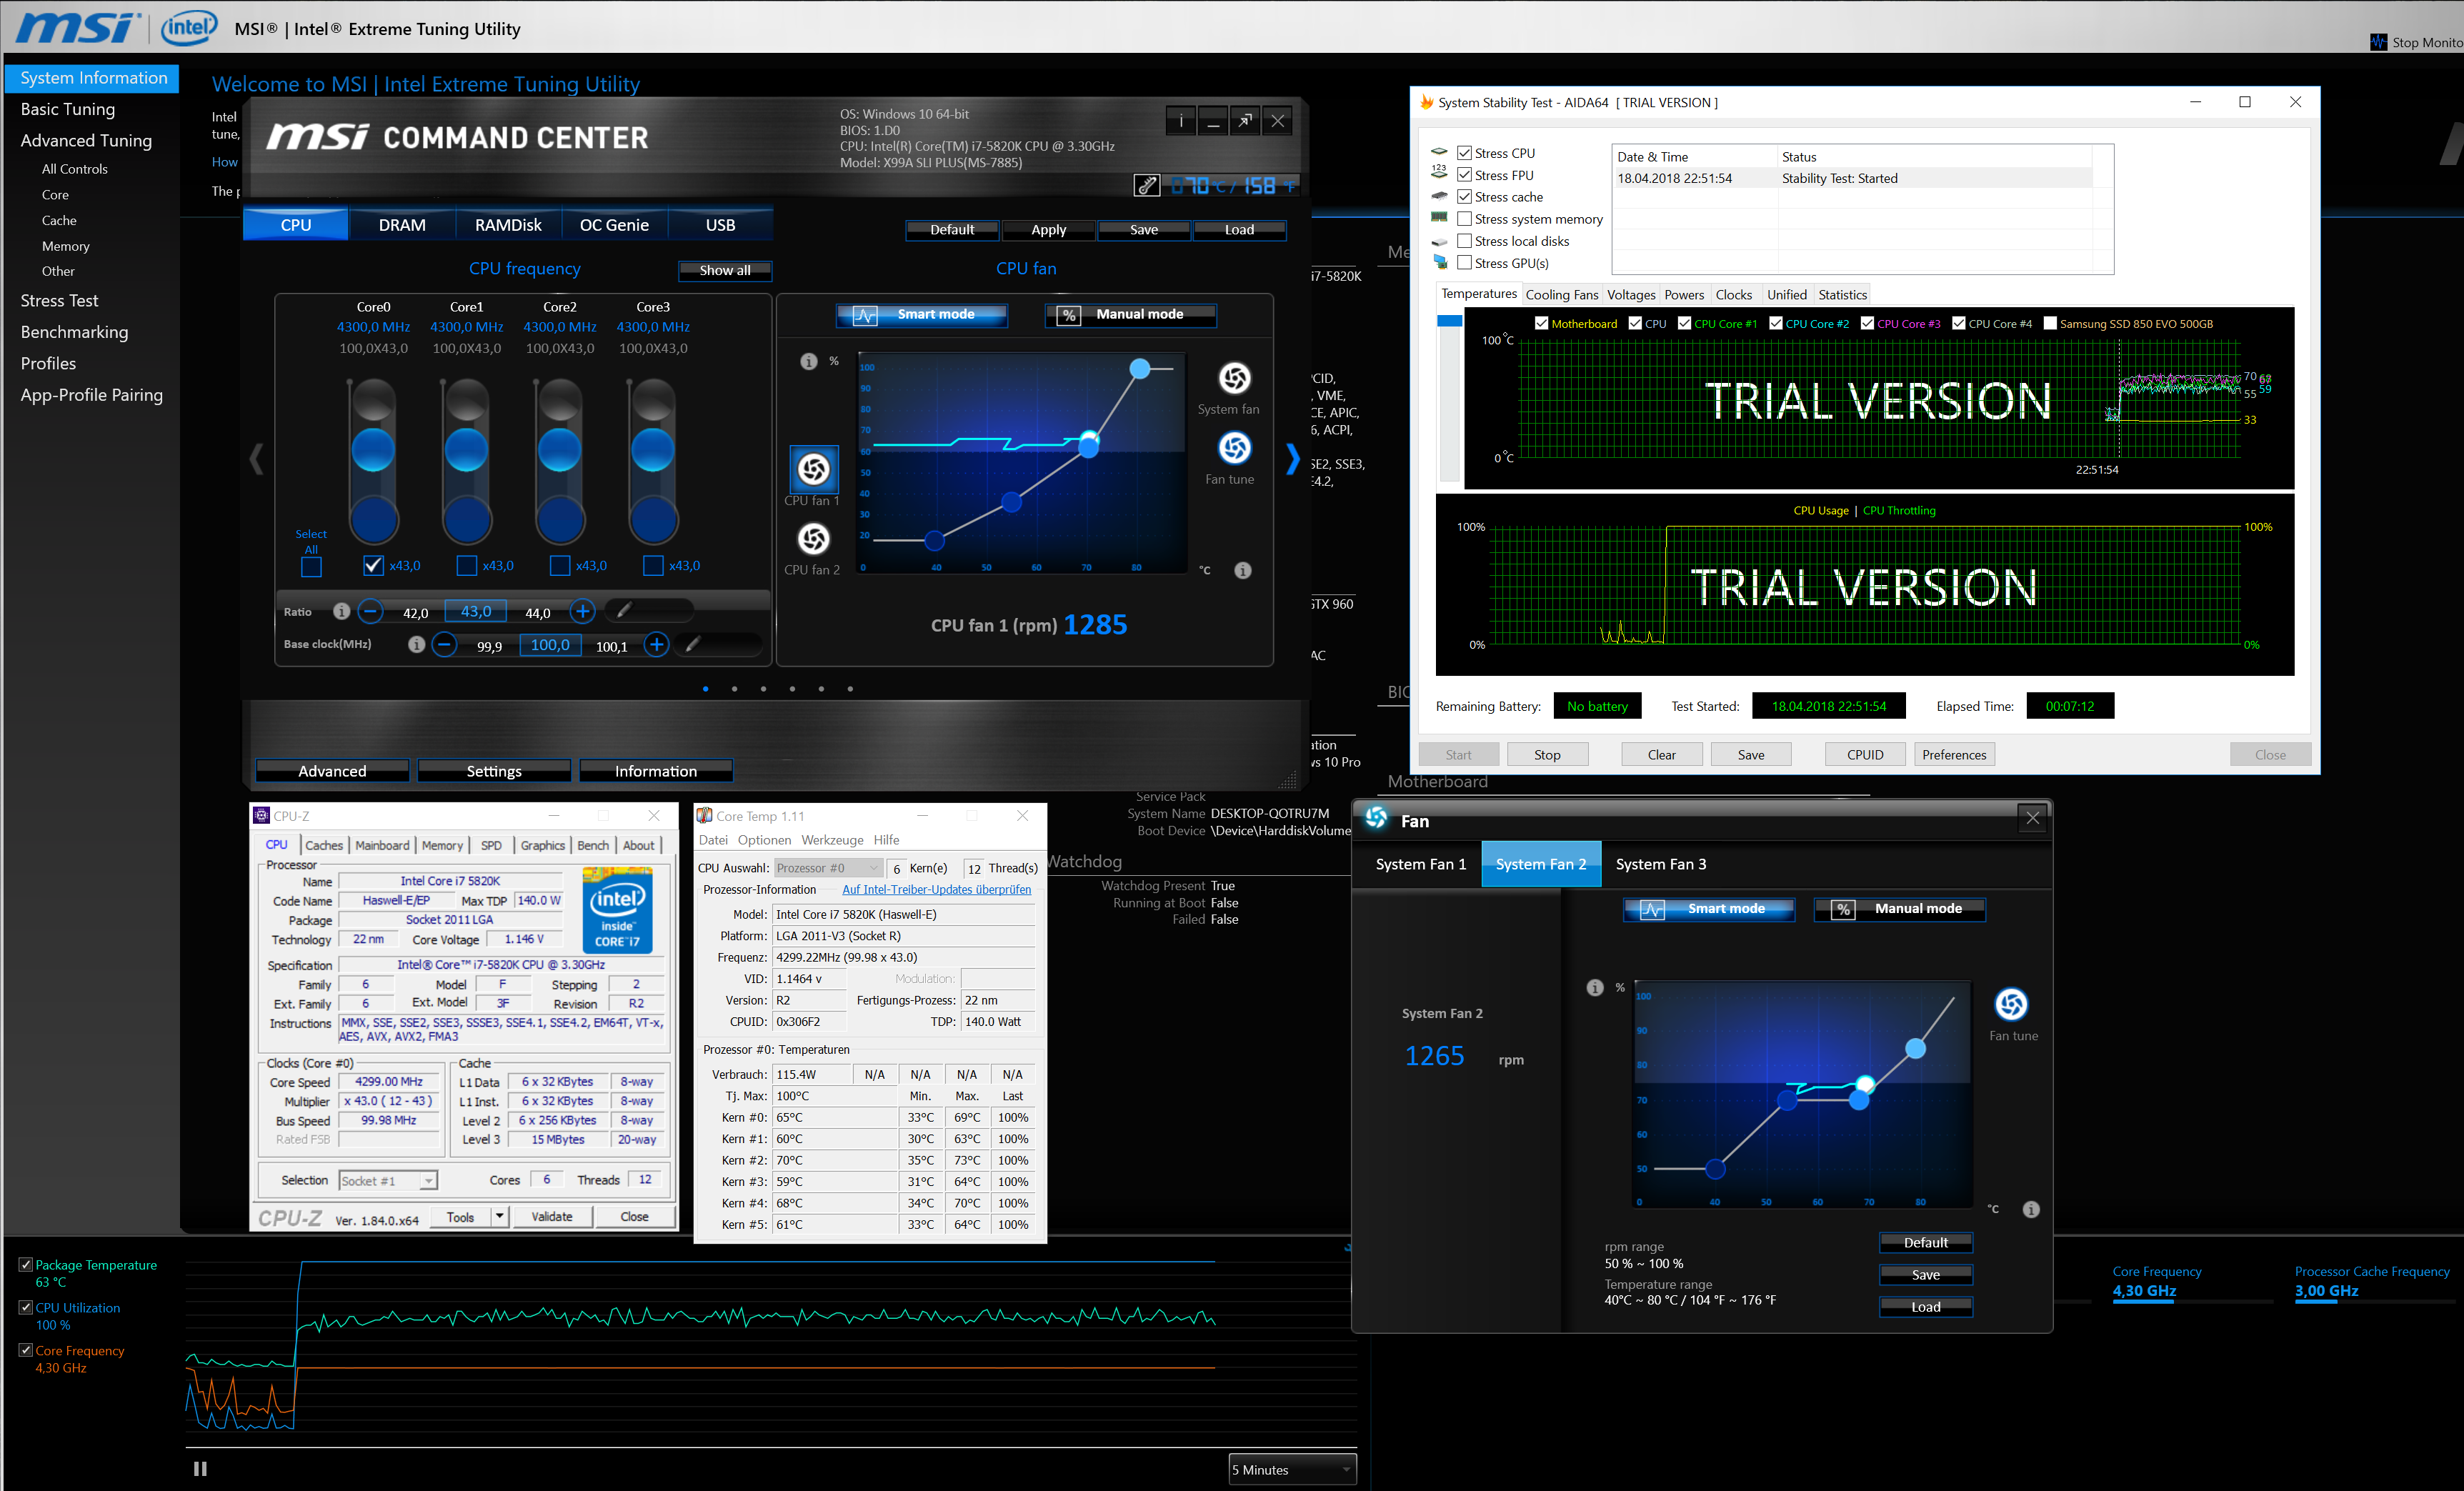Click the info icon next to Ratio
Viewport: 2464px width, 1491px height.
pos(342,611)
